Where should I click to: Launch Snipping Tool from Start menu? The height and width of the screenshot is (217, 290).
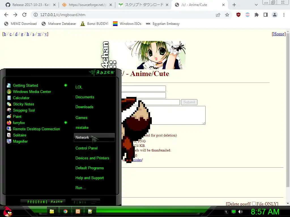(21, 110)
